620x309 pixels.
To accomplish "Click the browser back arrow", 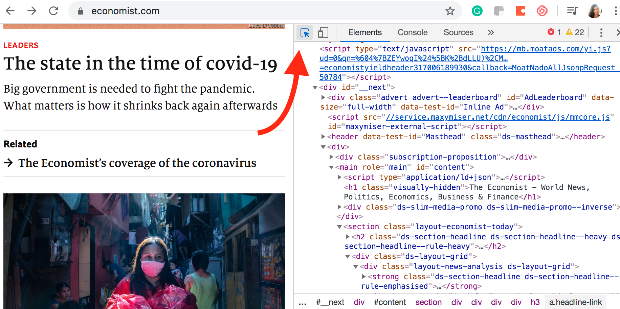I will pos(10,11).
